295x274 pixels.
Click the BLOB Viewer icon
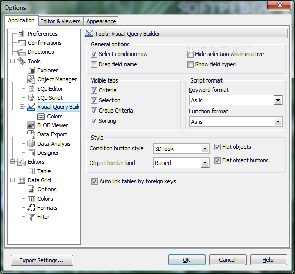coord(31,125)
